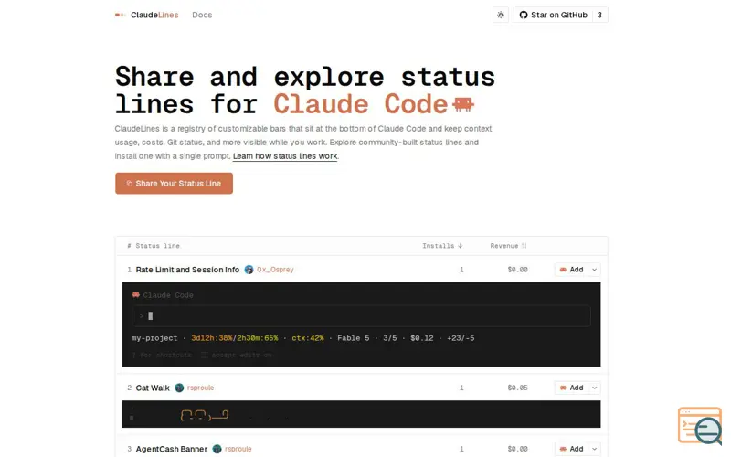This screenshot has height=457, width=731.
Task: Open 0x_Osprey author profile link
Action: [x=275, y=270]
